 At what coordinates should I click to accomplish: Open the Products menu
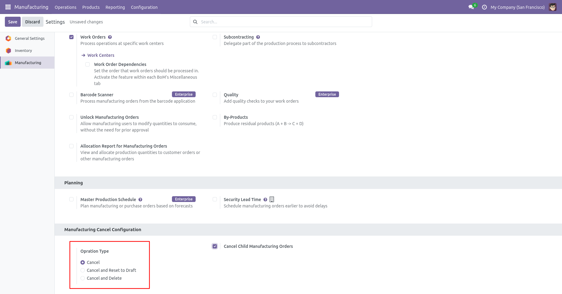point(91,7)
